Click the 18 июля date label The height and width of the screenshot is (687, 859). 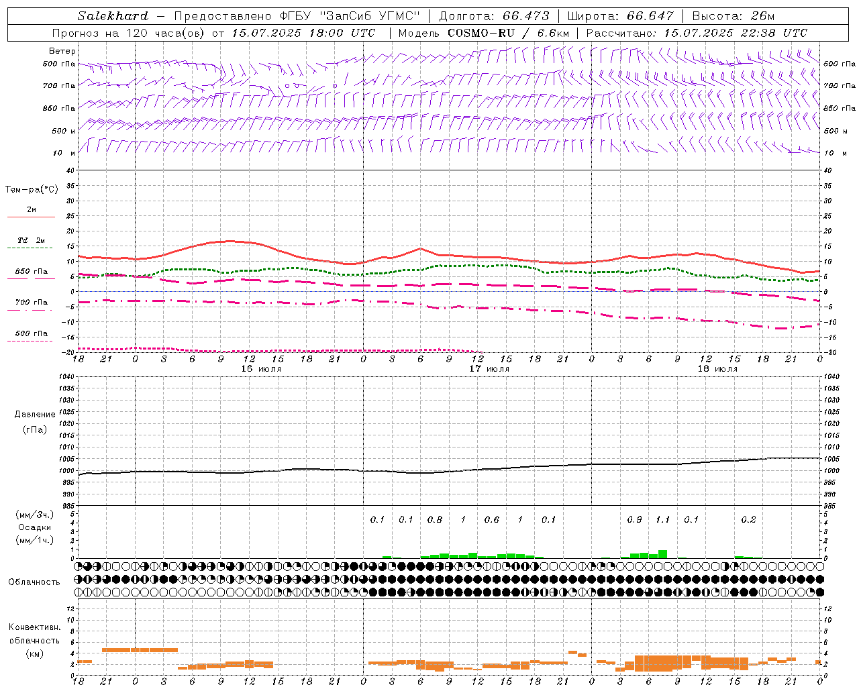(717, 369)
